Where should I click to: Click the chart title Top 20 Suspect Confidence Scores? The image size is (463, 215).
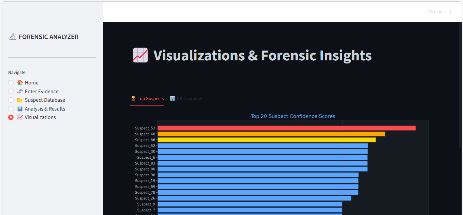(x=293, y=116)
